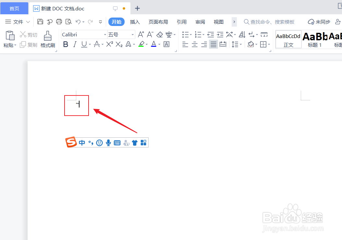Click the Sogou microphone voice input icon
342x240 pixels.
108,143
